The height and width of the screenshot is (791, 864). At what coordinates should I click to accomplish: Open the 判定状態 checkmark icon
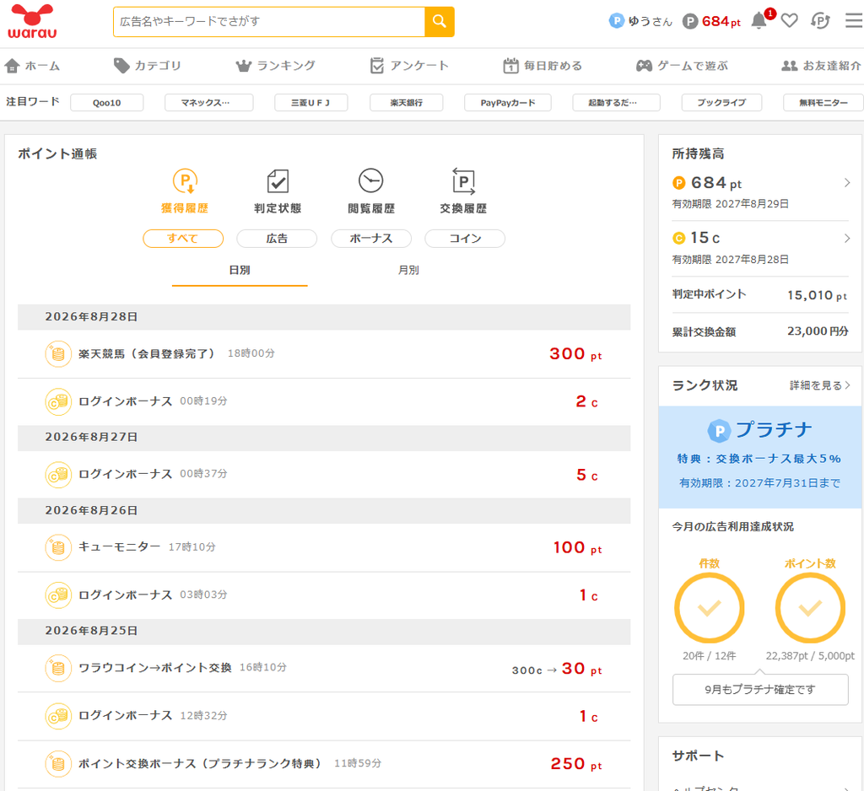(278, 181)
